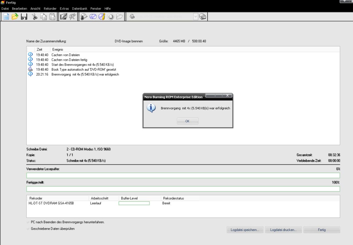Image resolution: width=353 pixels, height=245 pixels.
Task: Click the info icon next to 'Cachen von Dateien'
Action: coord(30,54)
